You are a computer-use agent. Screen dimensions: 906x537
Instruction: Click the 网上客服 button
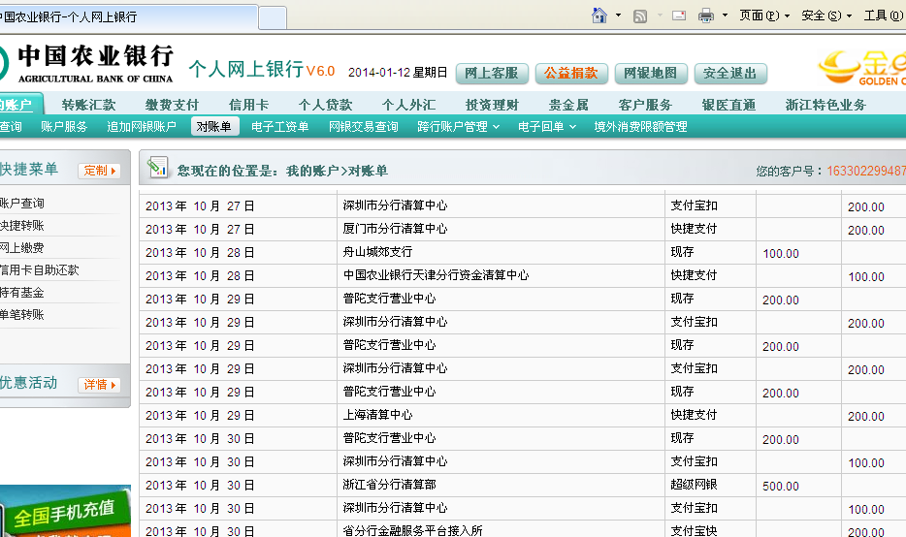point(492,73)
